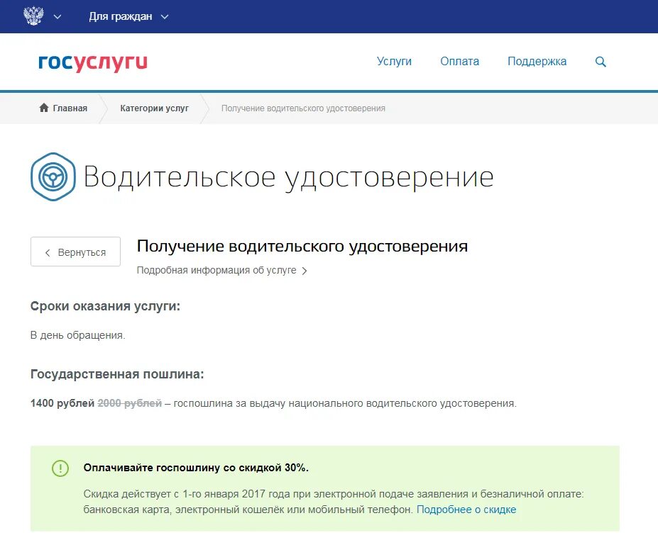The height and width of the screenshot is (540, 658).
Task: Open the Поддержка menu item
Action: [537, 61]
